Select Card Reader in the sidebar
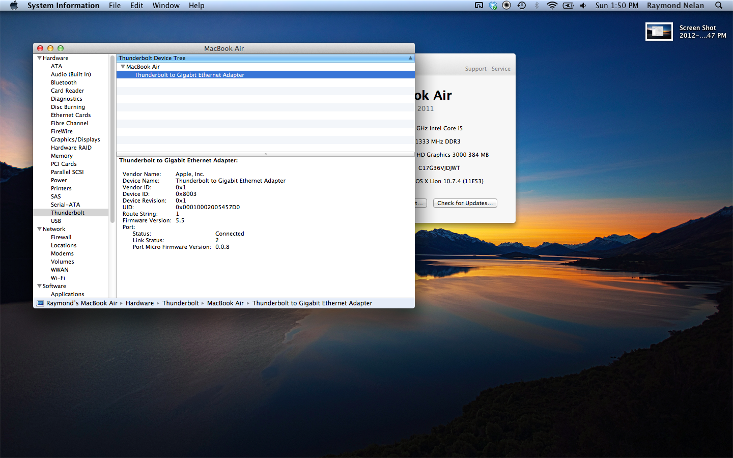The height and width of the screenshot is (458, 733). (x=67, y=91)
